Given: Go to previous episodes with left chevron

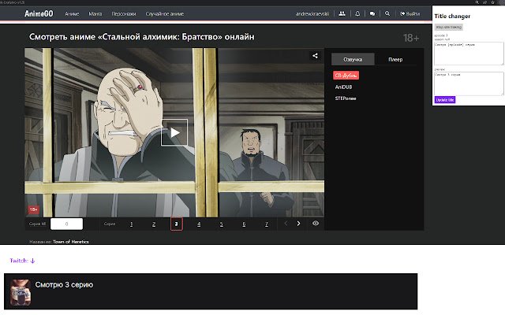Looking at the screenshot, I should [x=286, y=224].
